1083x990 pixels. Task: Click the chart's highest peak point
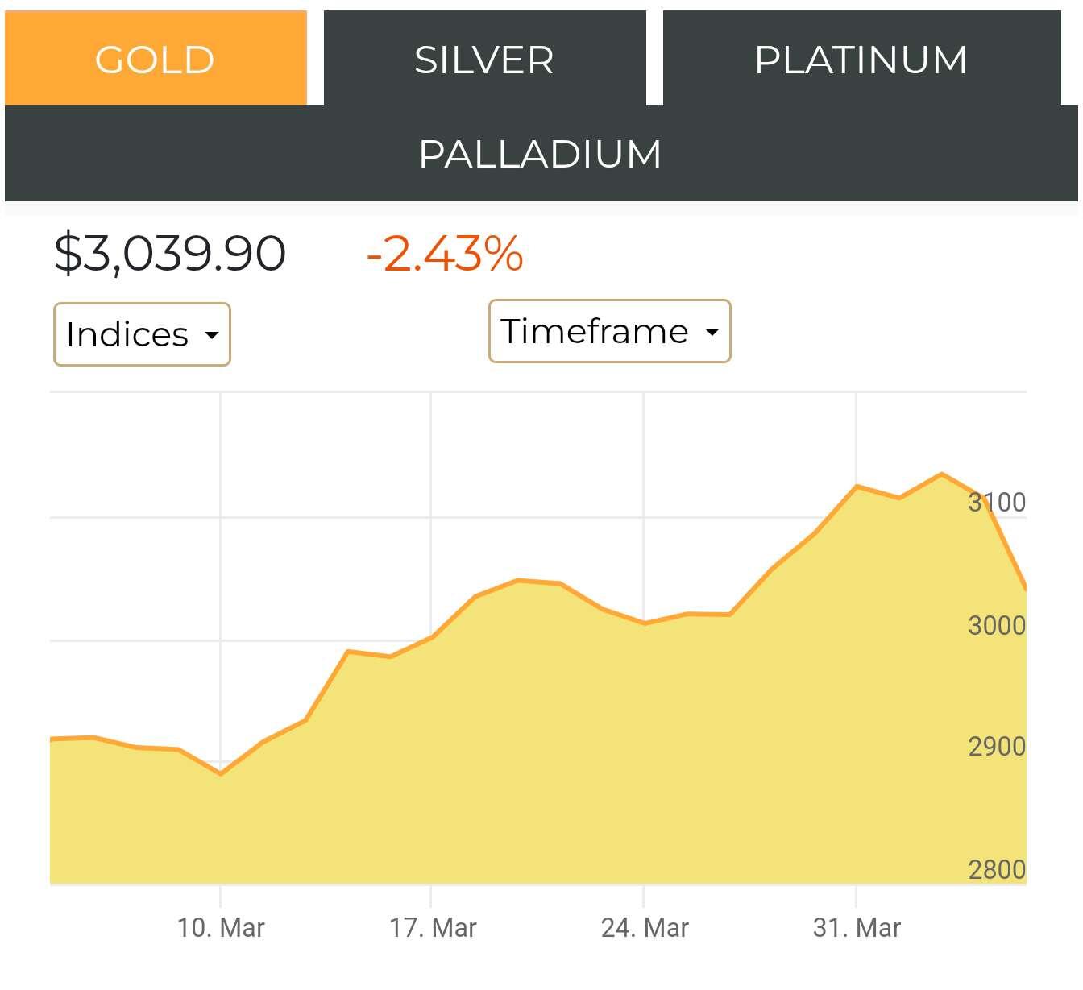[x=941, y=474]
